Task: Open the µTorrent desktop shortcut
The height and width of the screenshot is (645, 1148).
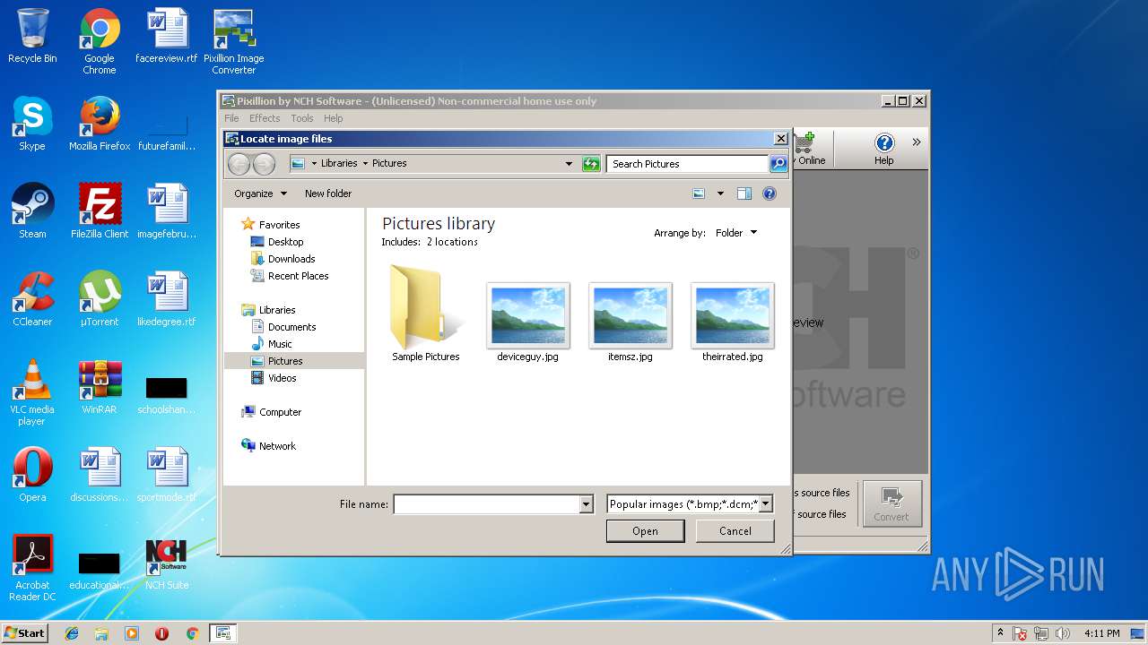Action: coord(100,299)
